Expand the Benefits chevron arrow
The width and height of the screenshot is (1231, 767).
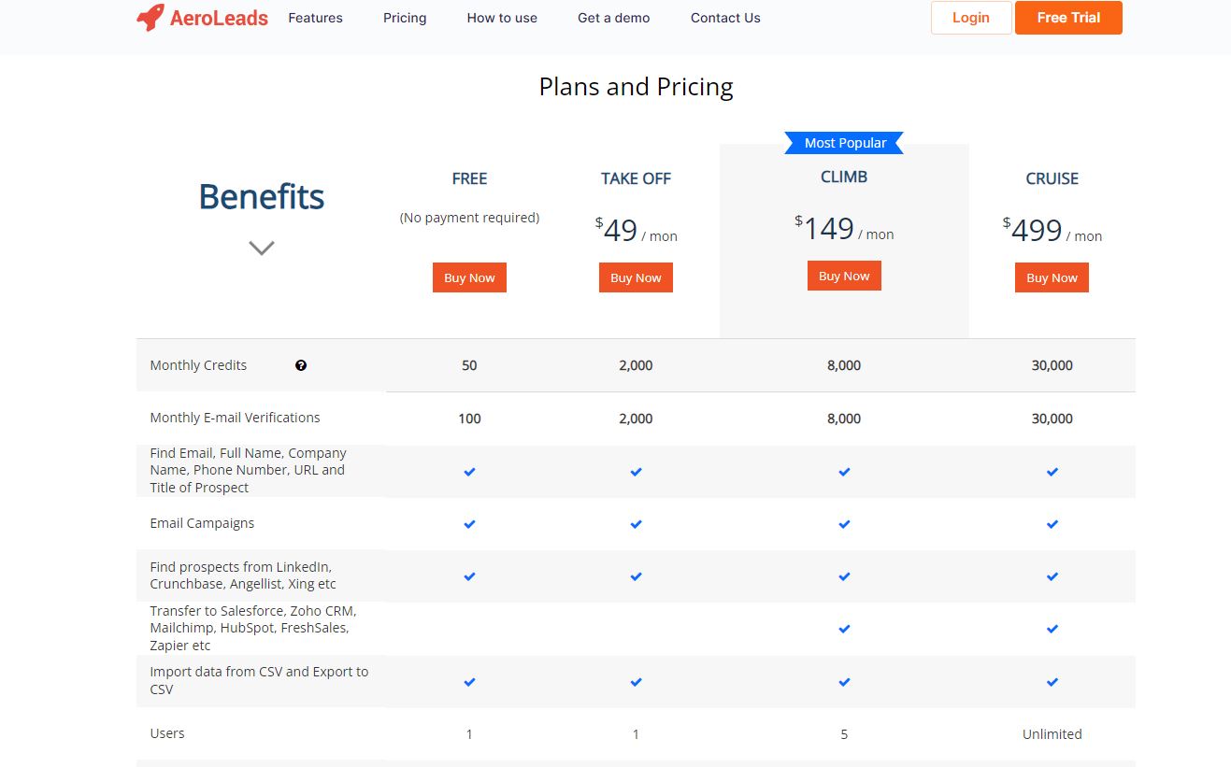pos(262,248)
